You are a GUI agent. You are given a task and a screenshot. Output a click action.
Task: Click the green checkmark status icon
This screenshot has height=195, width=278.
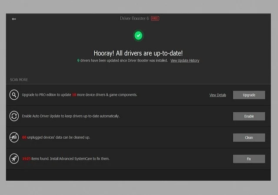coord(138,36)
